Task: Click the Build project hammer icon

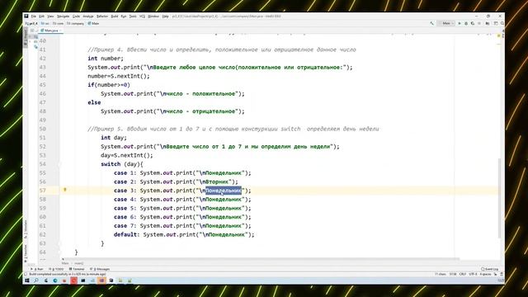Action: pyautogui.click(x=432, y=24)
